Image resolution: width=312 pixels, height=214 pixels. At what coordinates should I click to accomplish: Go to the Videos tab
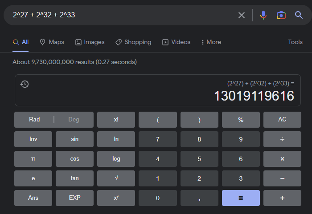176,42
